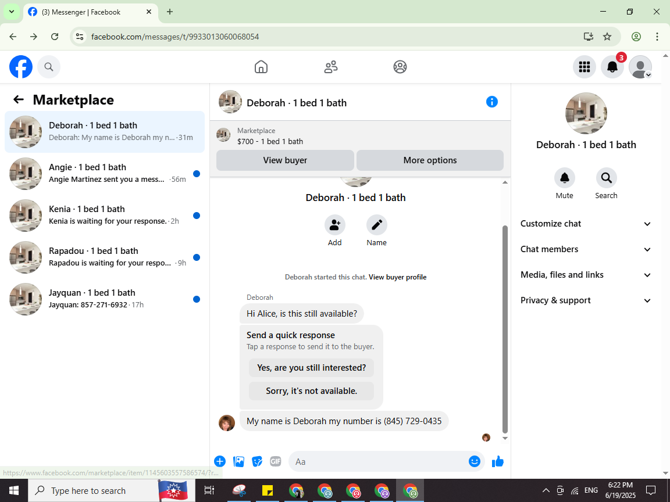The image size is (670, 502).
Task: Open the Facebook search magnifier
Action: click(x=49, y=67)
